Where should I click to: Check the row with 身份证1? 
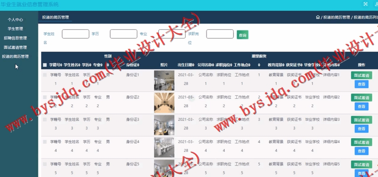click(45, 75)
